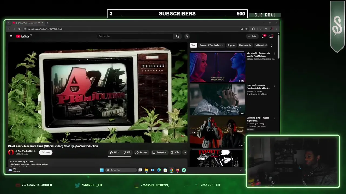Open options for Jok'Air Mix video

tap(274, 53)
